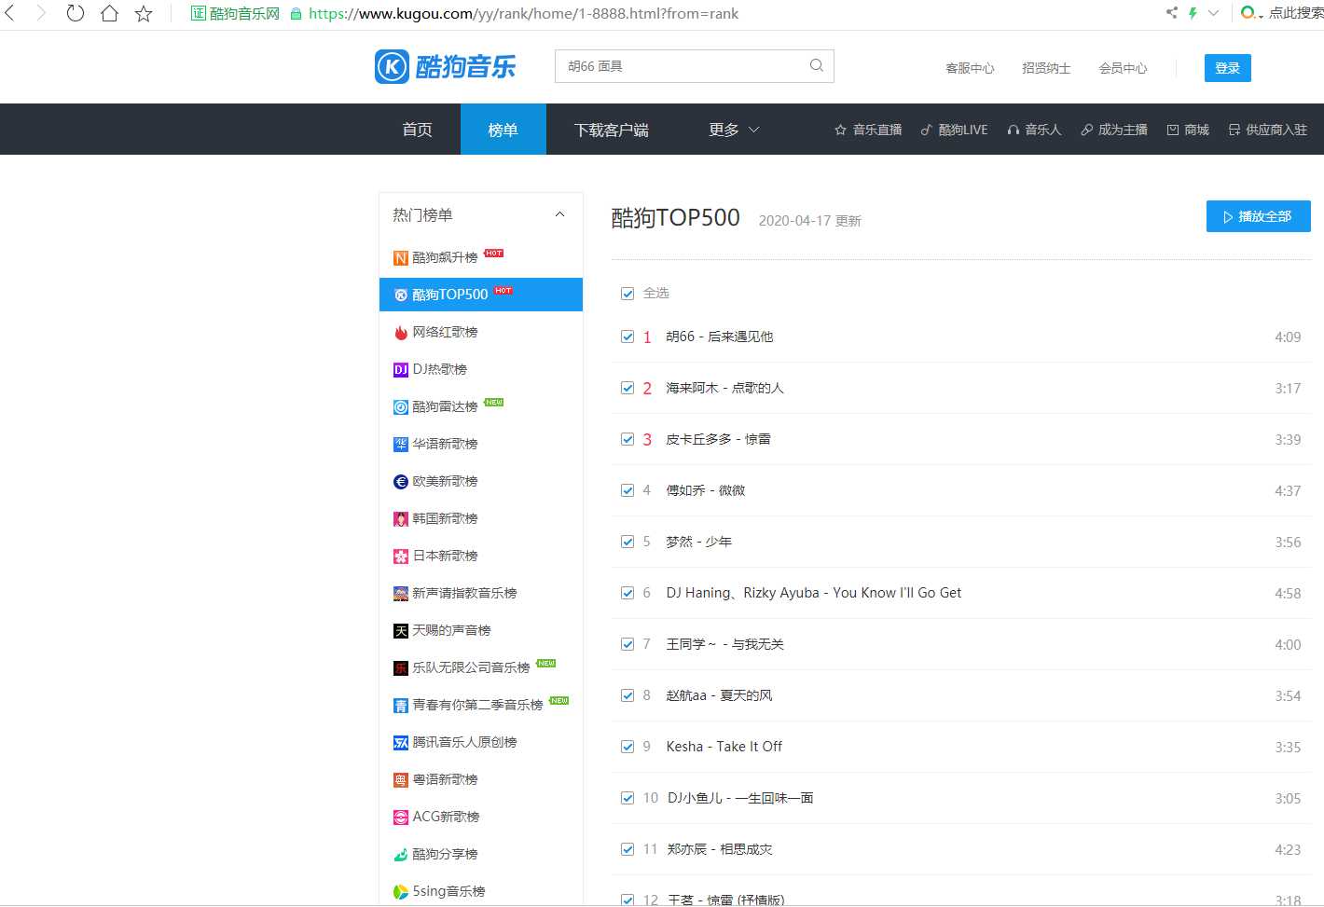Click the browser address bar URL
The width and height of the screenshot is (1324, 907).
[523, 13]
